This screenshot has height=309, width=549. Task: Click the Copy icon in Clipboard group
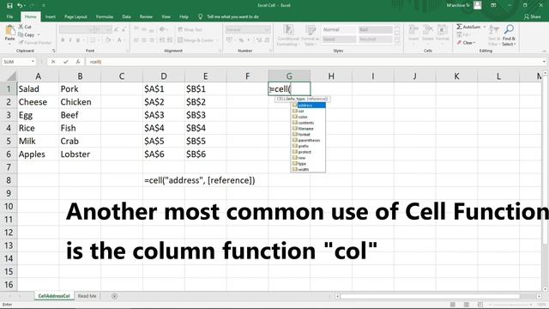click(x=21, y=34)
